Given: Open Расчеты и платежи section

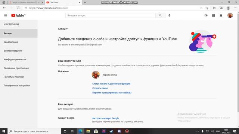Looking at the screenshot, I should 14,77.
